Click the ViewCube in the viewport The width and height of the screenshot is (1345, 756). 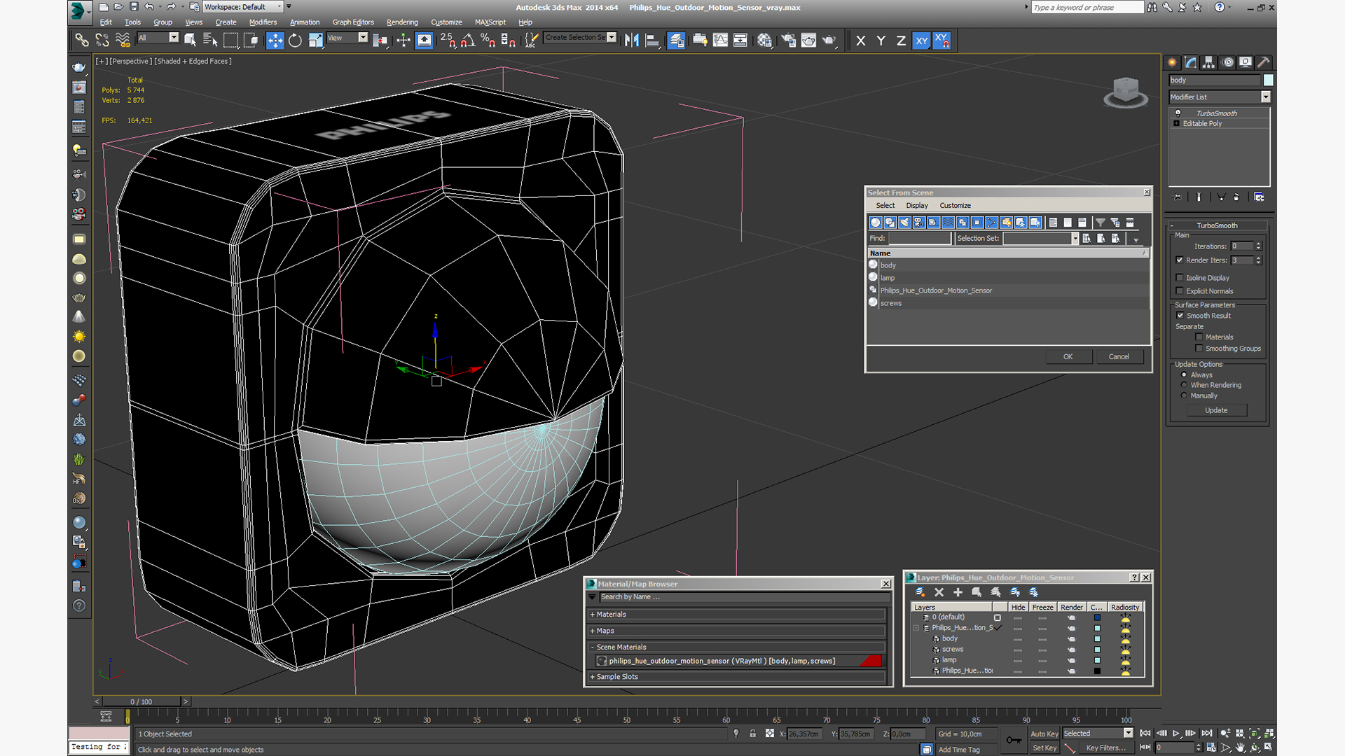pyautogui.click(x=1126, y=92)
